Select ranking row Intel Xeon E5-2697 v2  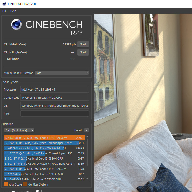tap(45, 169)
